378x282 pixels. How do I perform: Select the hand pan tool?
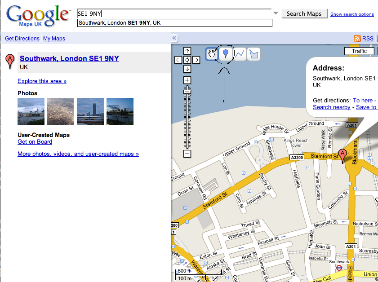click(x=211, y=54)
